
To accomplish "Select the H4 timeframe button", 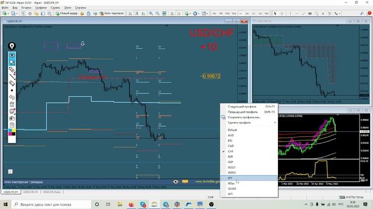I will [x=247, y=13].
